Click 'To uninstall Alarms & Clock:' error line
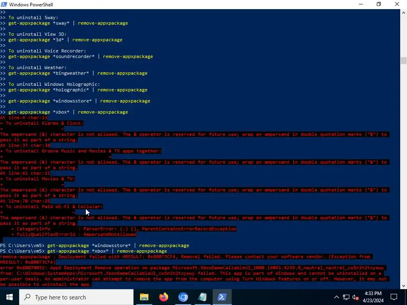The image size is (407, 305). coord(41,123)
